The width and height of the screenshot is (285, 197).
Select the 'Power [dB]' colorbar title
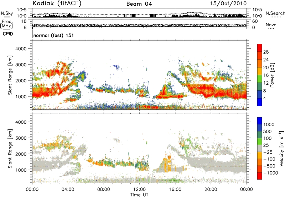point(272,75)
